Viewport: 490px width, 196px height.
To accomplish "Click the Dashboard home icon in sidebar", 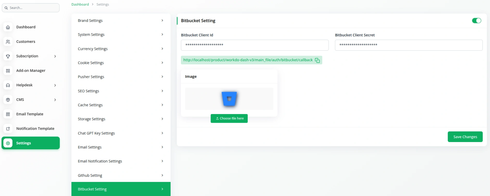I will 8,27.
